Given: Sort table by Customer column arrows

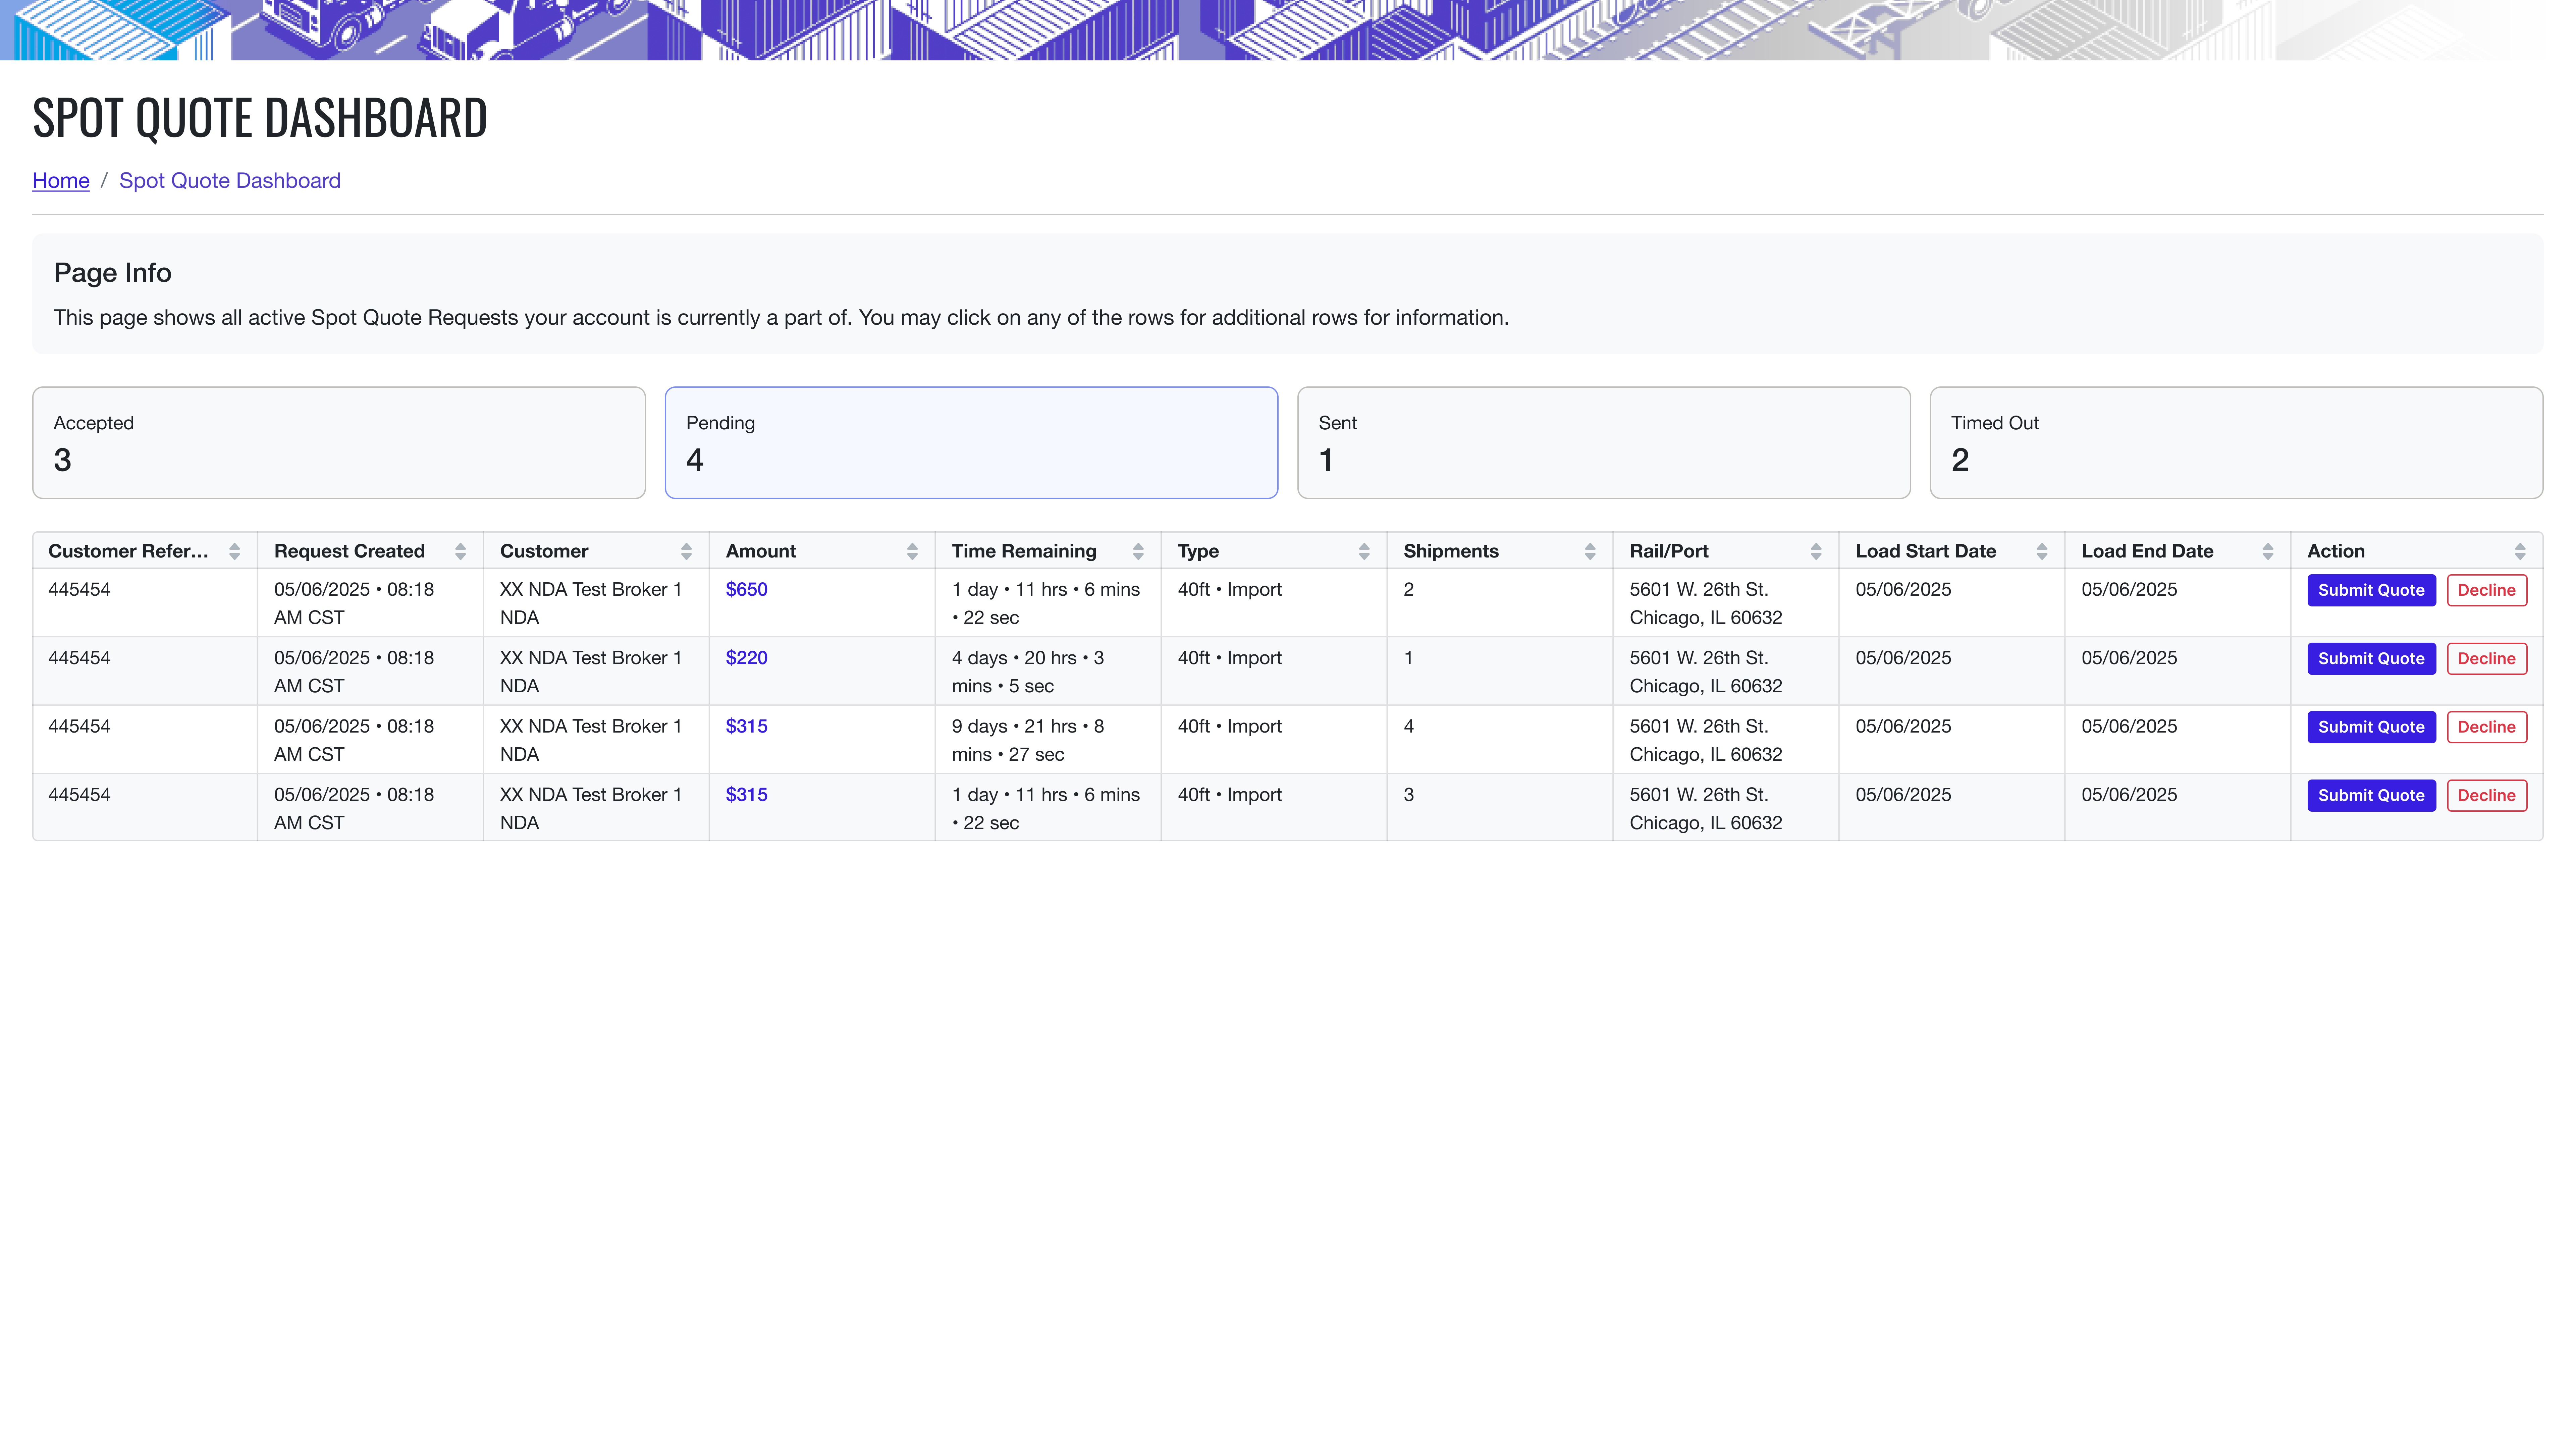Looking at the screenshot, I should click(x=686, y=551).
